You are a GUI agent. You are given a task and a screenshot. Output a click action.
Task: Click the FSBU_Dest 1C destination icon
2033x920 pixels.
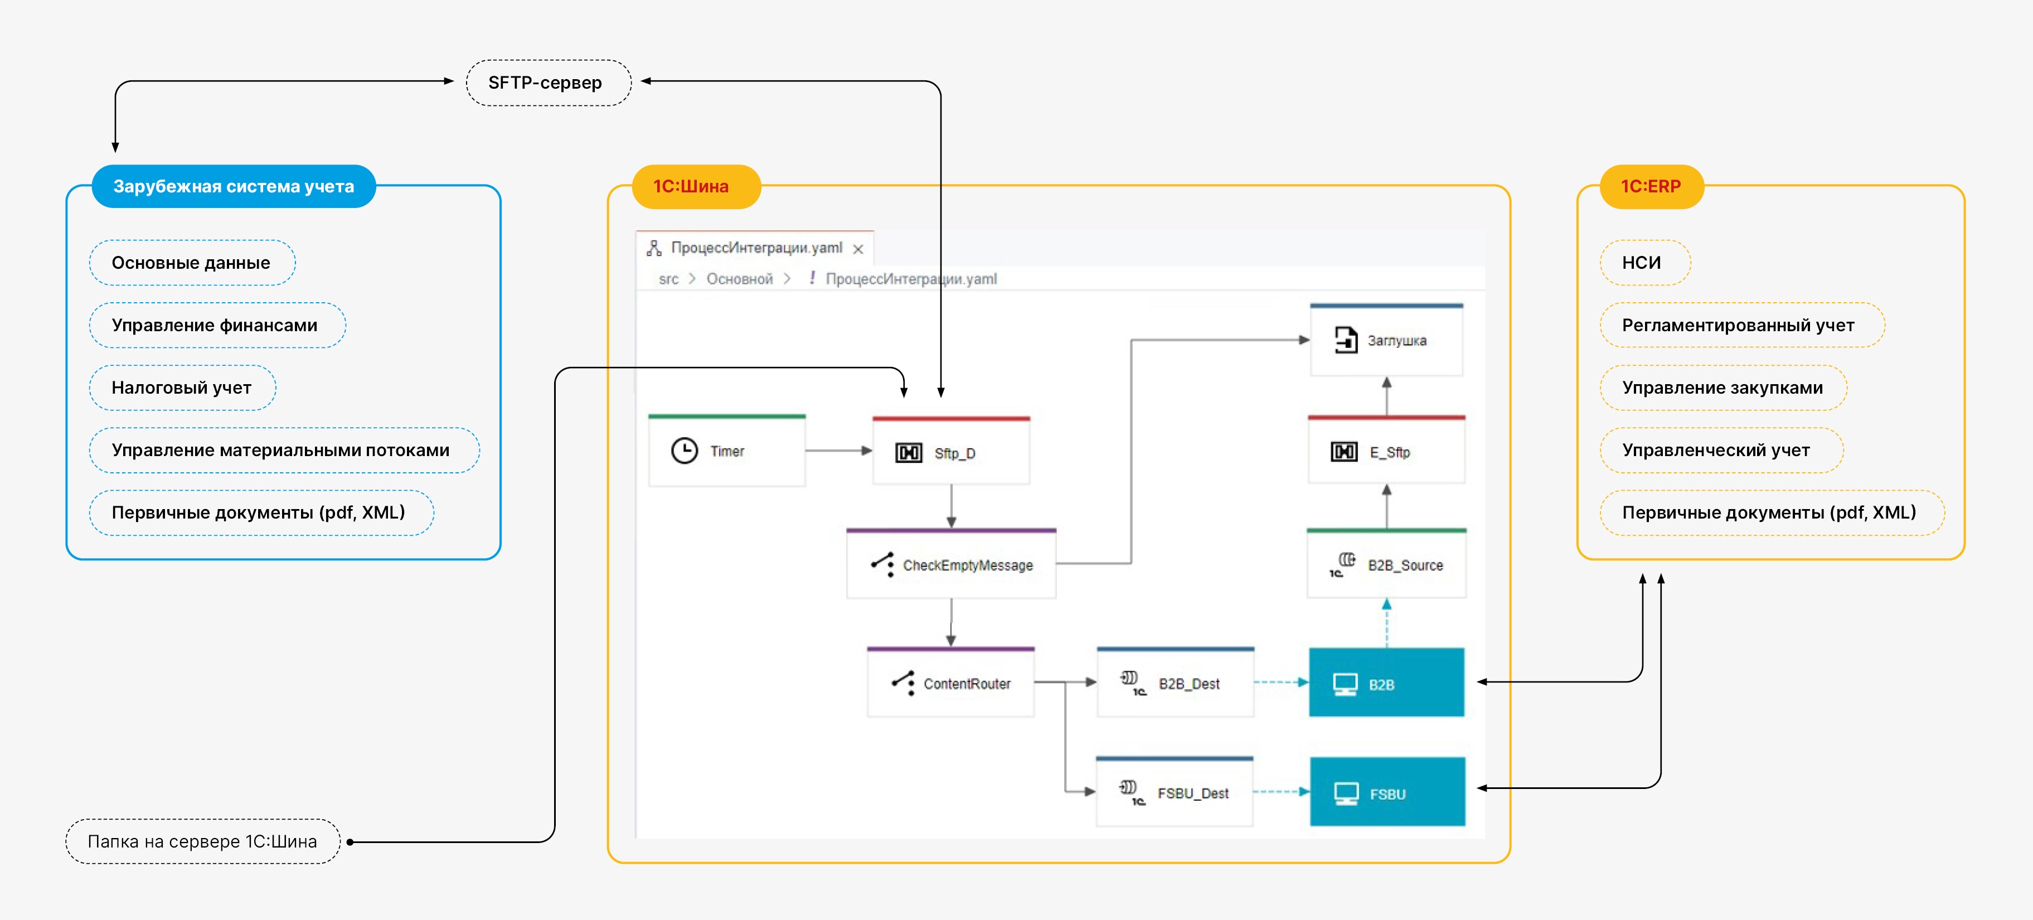coord(1132,792)
